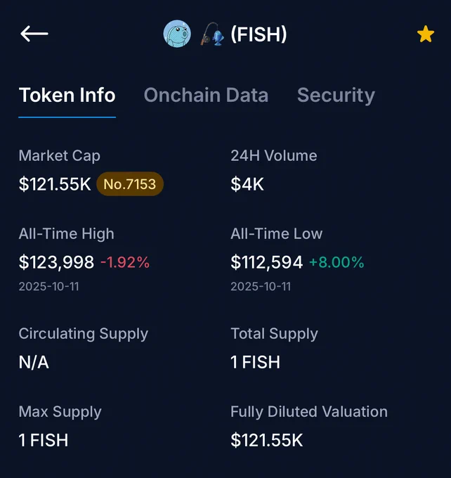Open the Security tab

(336, 96)
